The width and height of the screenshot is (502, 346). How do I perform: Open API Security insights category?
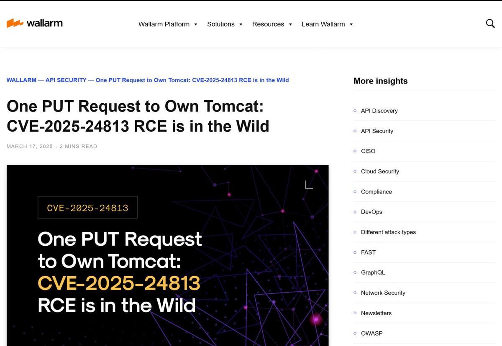pyautogui.click(x=377, y=131)
